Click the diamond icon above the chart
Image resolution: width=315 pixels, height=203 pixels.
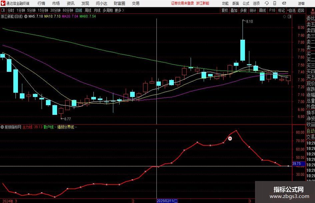tap(284, 17)
